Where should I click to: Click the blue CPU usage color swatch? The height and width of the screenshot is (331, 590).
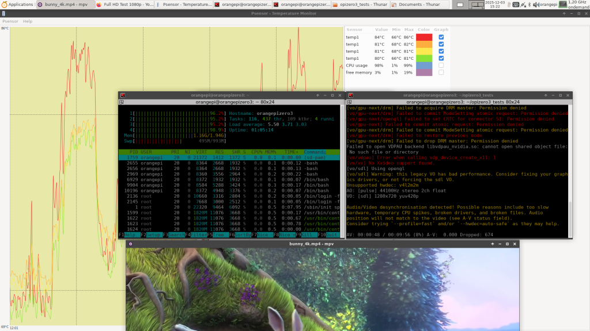[424, 65]
